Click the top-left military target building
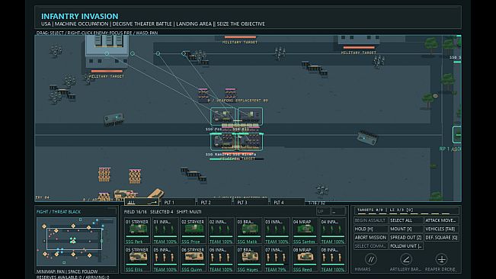This screenshot has height=279, width=496. click(107, 50)
